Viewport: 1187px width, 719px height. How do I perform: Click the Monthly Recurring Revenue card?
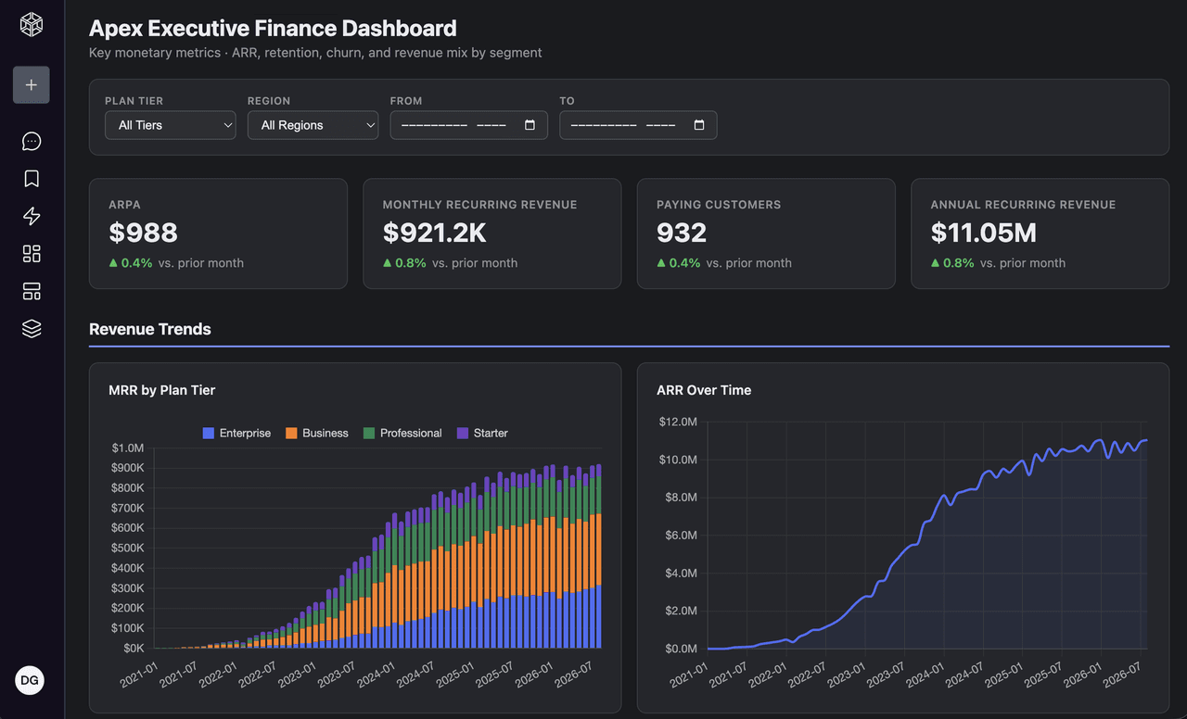pos(492,233)
